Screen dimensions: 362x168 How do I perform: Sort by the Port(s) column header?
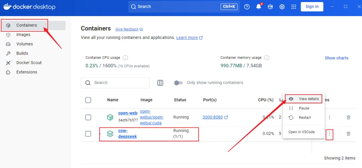point(210,100)
